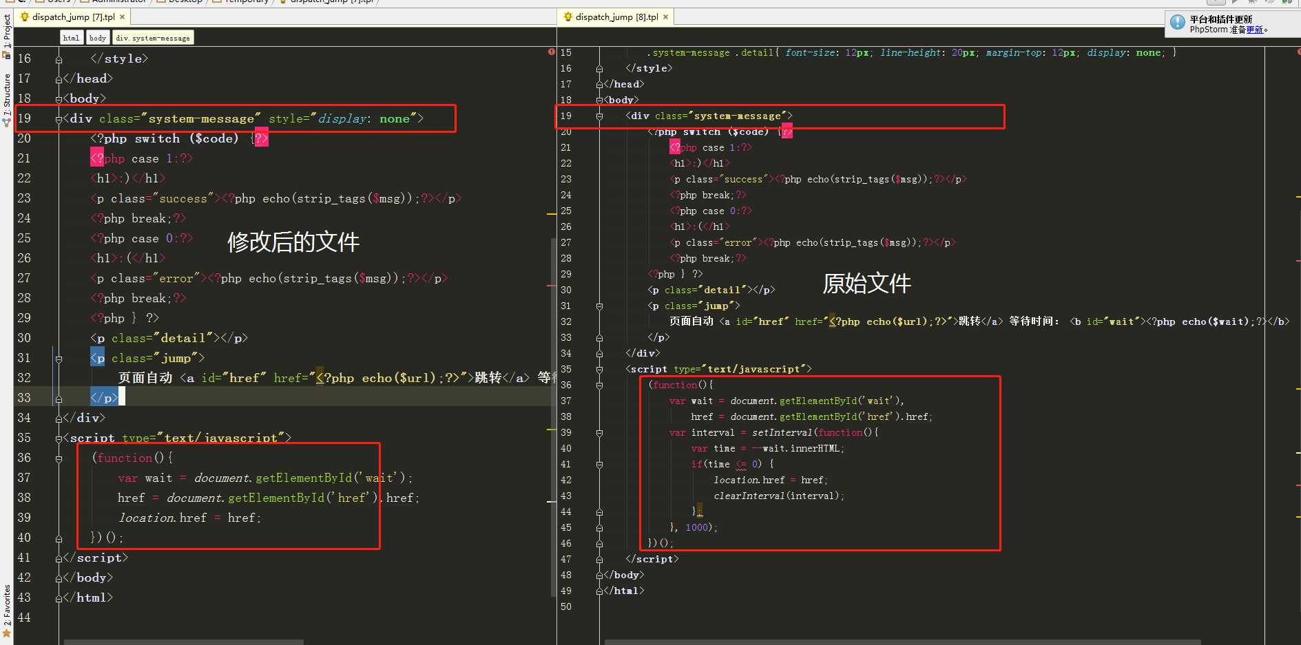The image size is (1301, 645).
Task: Click '<?php switch ($code)' line in left editor
Action: [x=179, y=138]
